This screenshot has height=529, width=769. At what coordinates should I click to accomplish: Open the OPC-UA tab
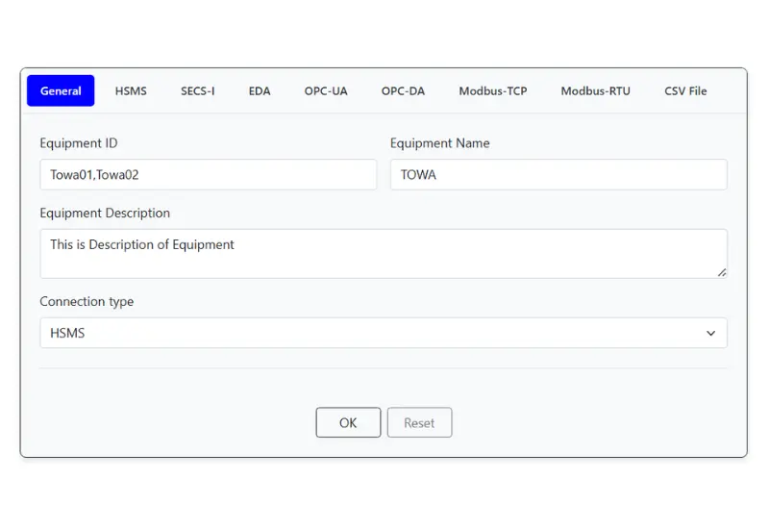click(x=326, y=90)
